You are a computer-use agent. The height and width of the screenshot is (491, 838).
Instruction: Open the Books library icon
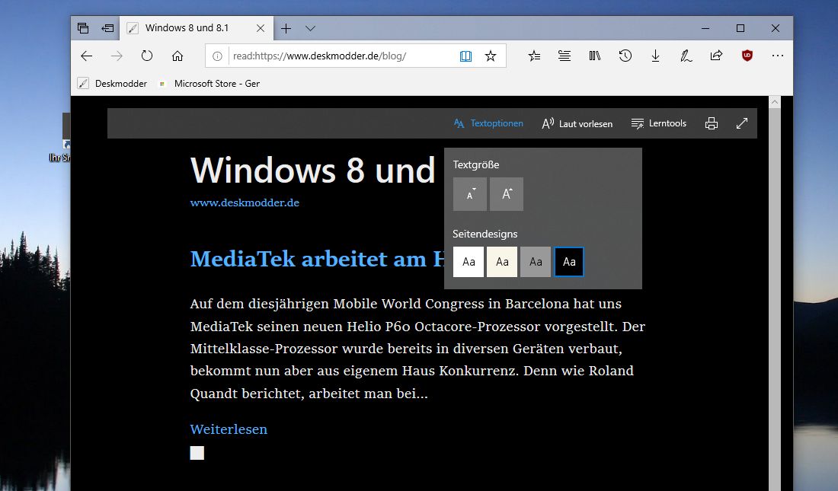pyautogui.click(x=595, y=56)
